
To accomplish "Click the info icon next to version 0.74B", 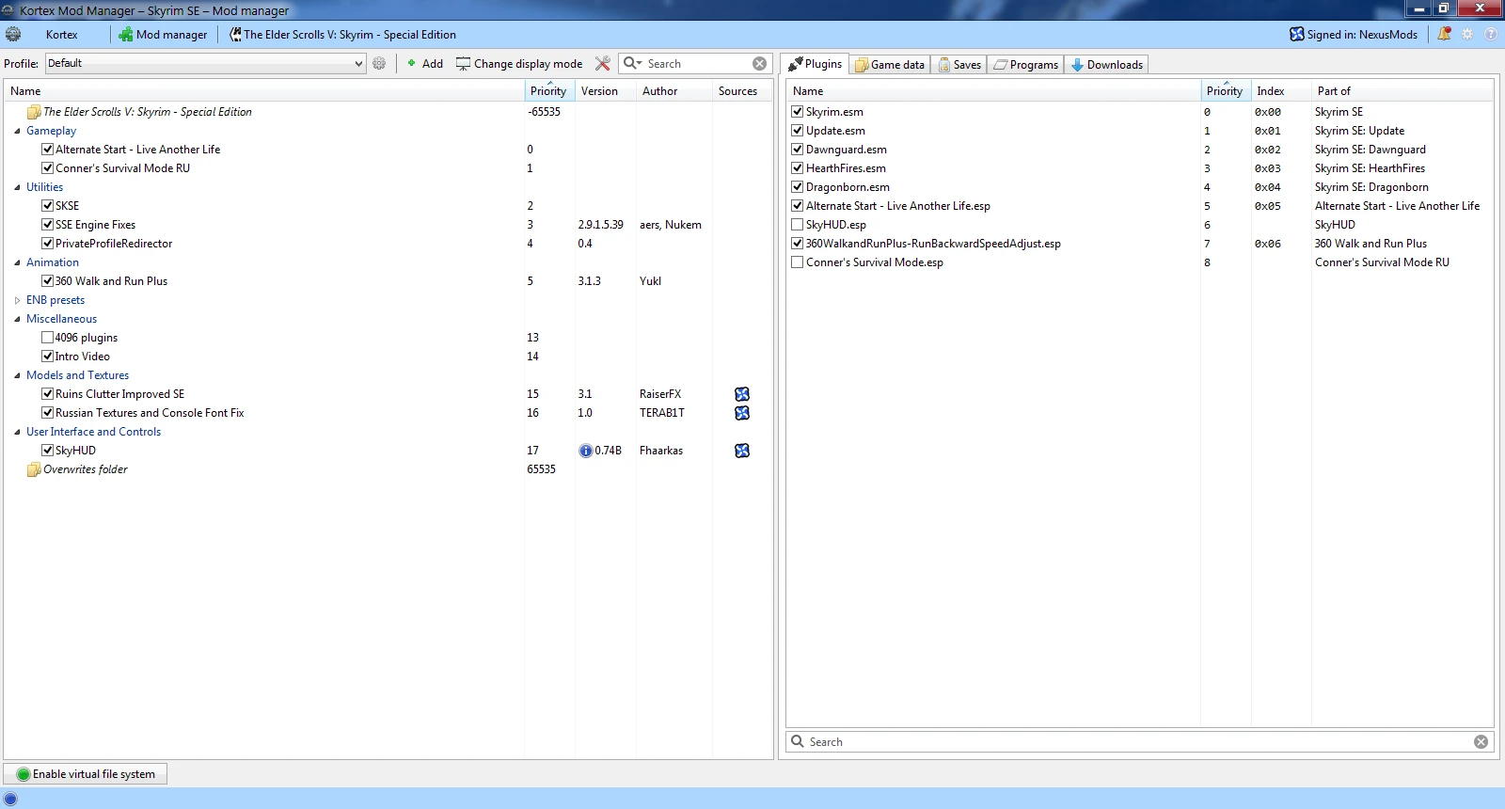I will point(585,451).
